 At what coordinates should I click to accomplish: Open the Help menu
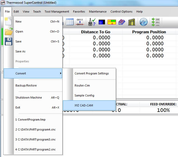[x=139, y=12]
